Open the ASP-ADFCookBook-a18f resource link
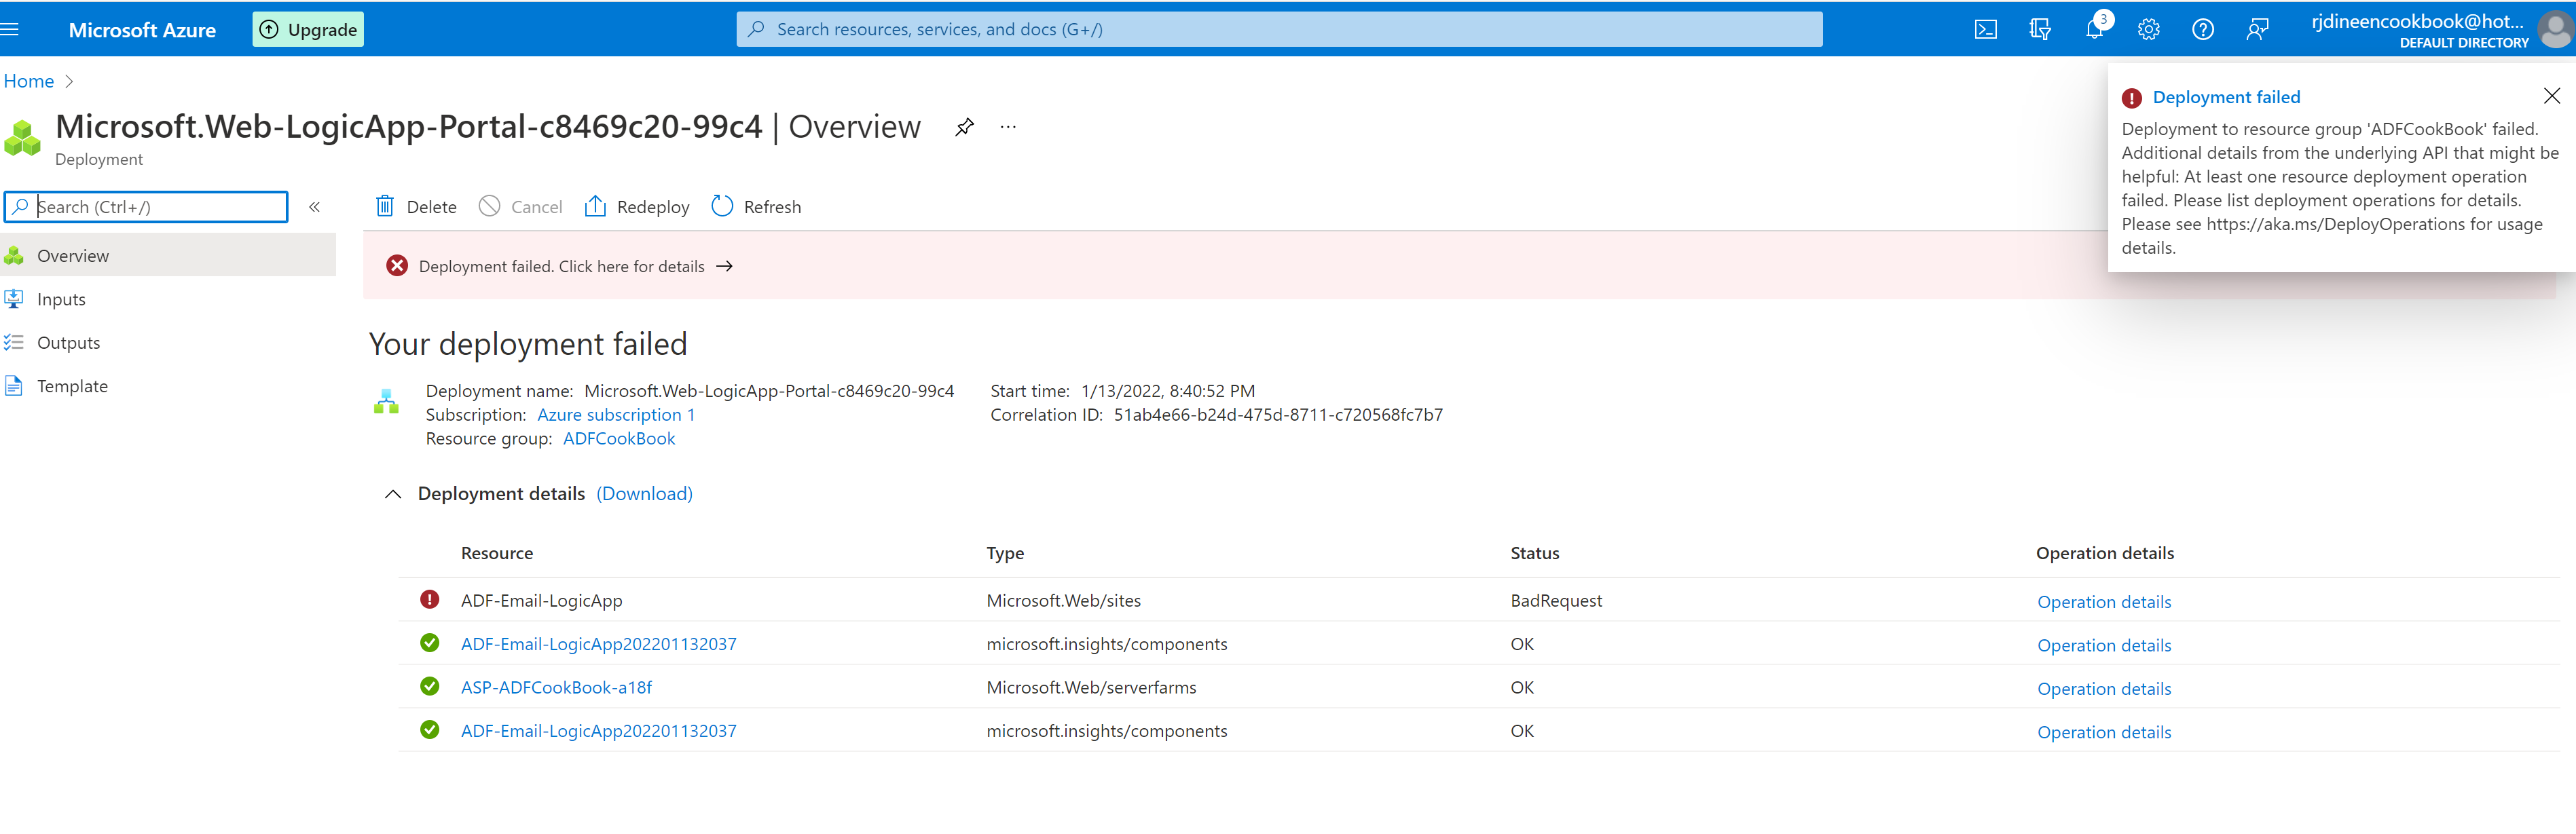Image resolution: width=2576 pixels, height=834 pixels. (x=556, y=688)
